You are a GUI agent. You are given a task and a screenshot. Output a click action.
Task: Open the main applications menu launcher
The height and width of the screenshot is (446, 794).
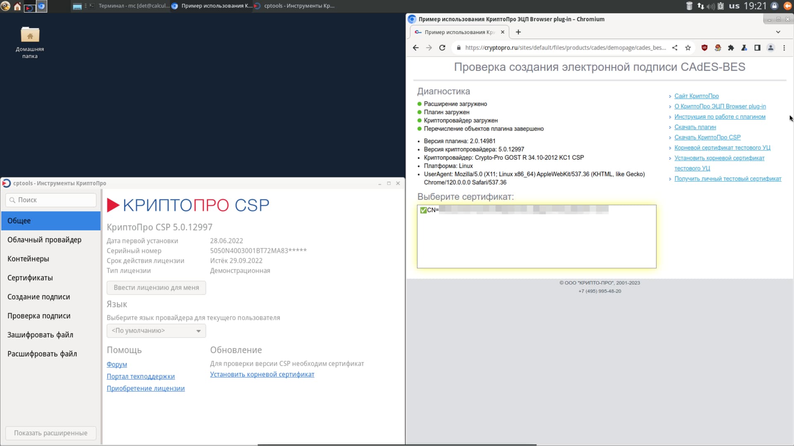coord(5,6)
